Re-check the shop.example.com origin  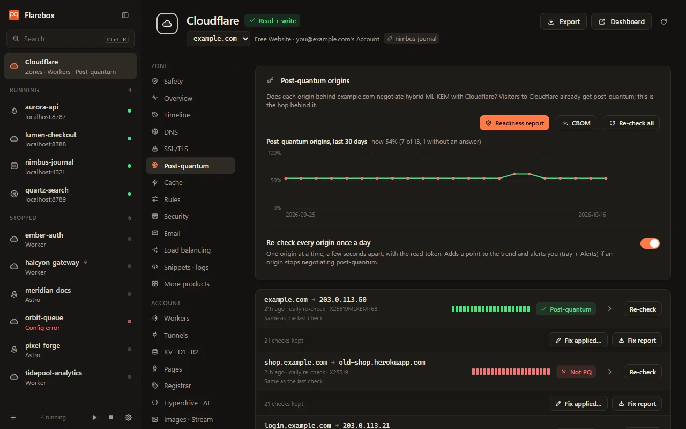tap(643, 372)
